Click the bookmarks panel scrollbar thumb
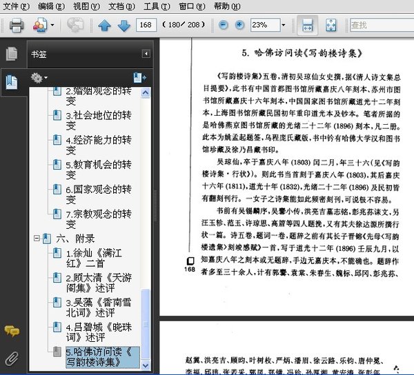This screenshot has height=375, width=414. click(x=146, y=324)
